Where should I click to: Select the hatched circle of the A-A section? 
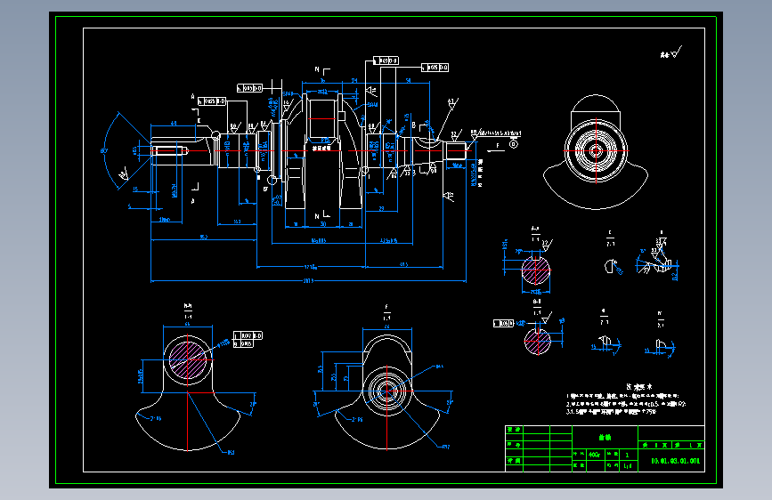(536, 270)
